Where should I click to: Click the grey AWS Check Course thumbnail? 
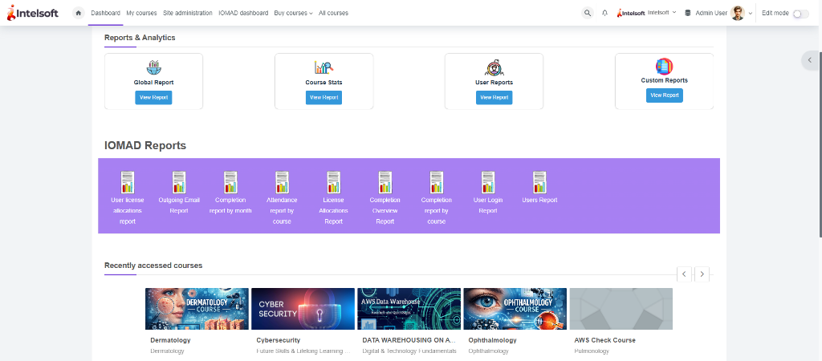point(621,309)
